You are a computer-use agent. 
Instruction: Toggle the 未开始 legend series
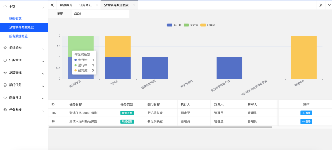tap(174, 25)
